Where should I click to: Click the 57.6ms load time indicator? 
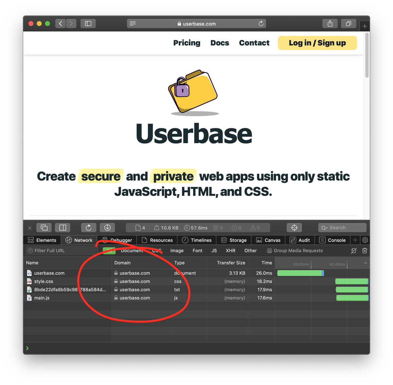196,228
